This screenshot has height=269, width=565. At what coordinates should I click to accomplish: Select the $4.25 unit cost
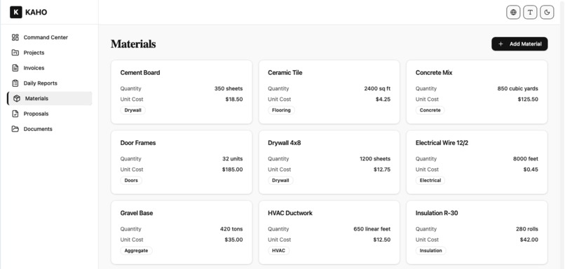(383, 99)
